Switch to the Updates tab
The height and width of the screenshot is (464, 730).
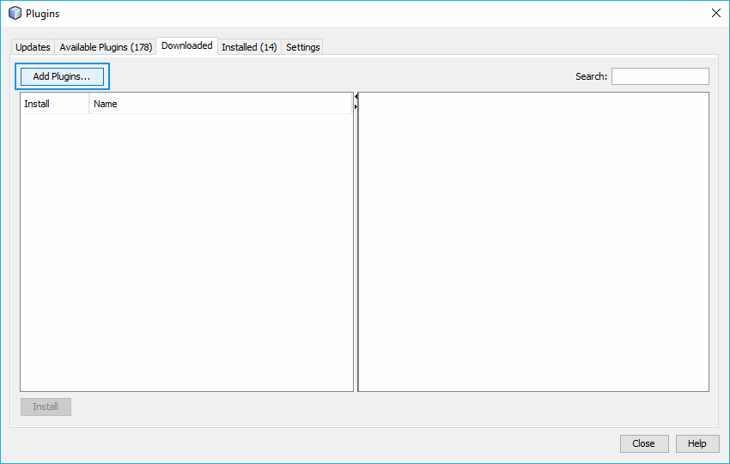[33, 47]
